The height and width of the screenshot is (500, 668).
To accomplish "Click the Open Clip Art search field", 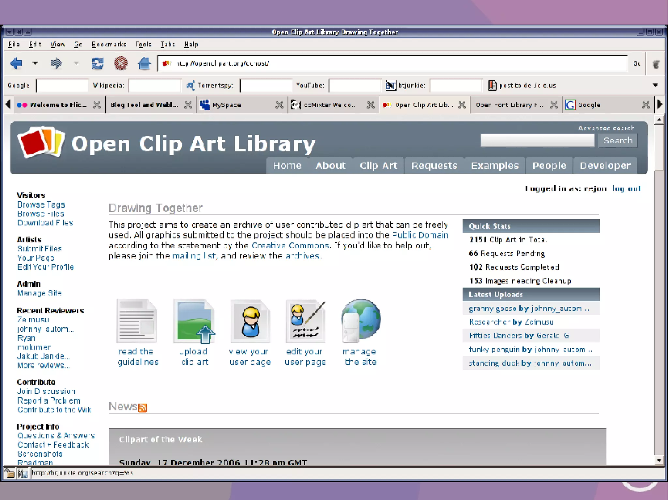I will point(537,140).
